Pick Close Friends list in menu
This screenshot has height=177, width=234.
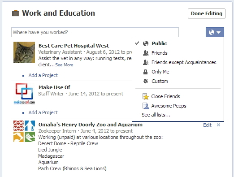(178, 96)
